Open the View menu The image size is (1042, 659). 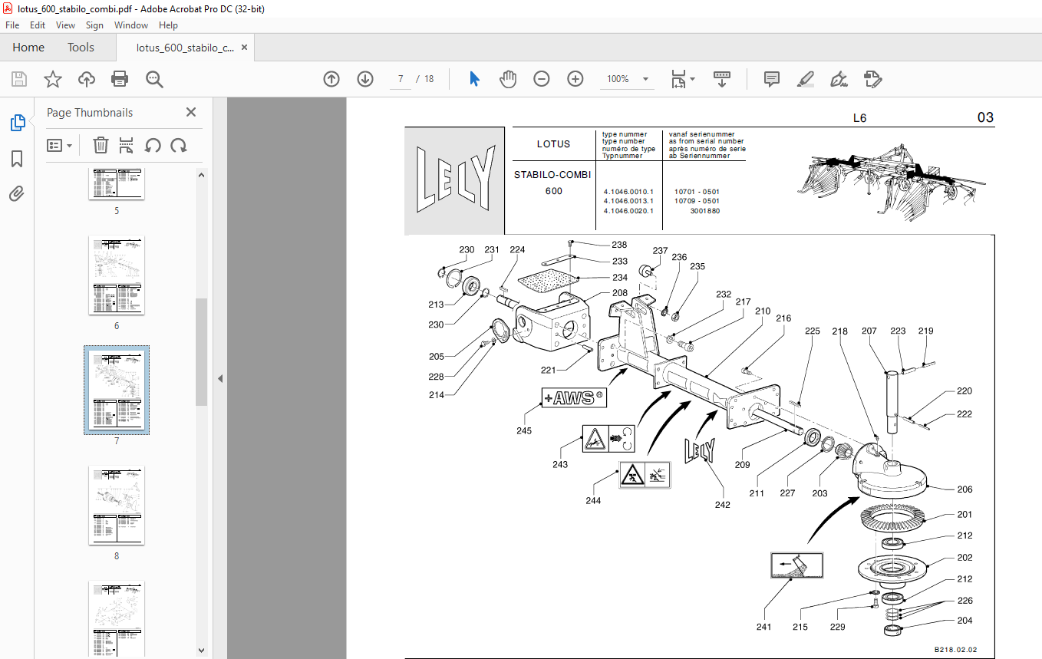coord(66,25)
